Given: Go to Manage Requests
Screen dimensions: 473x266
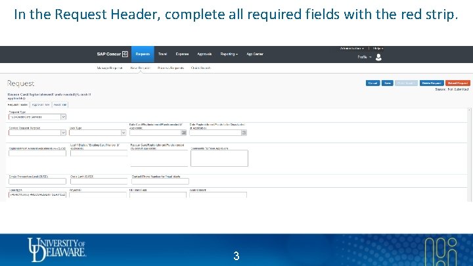Looking at the screenshot, I should point(110,68).
